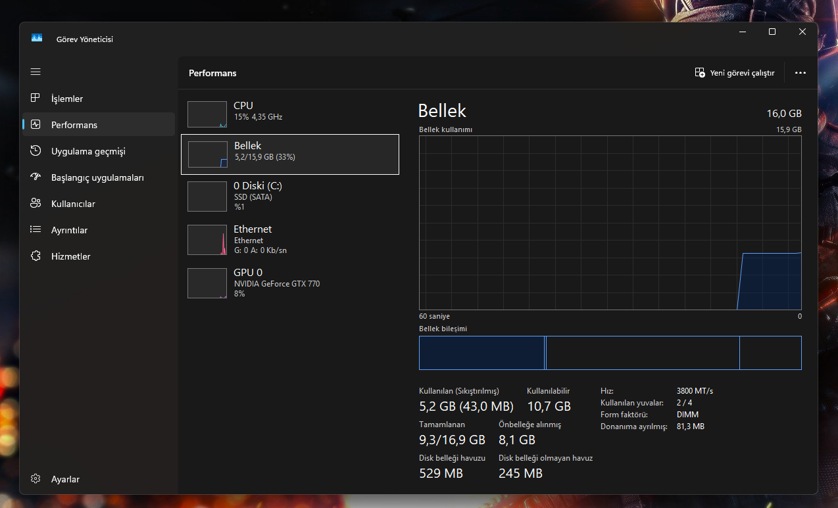Click the 5,2 GB (43,0 MB) value
838x508 pixels.
pos(466,406)
